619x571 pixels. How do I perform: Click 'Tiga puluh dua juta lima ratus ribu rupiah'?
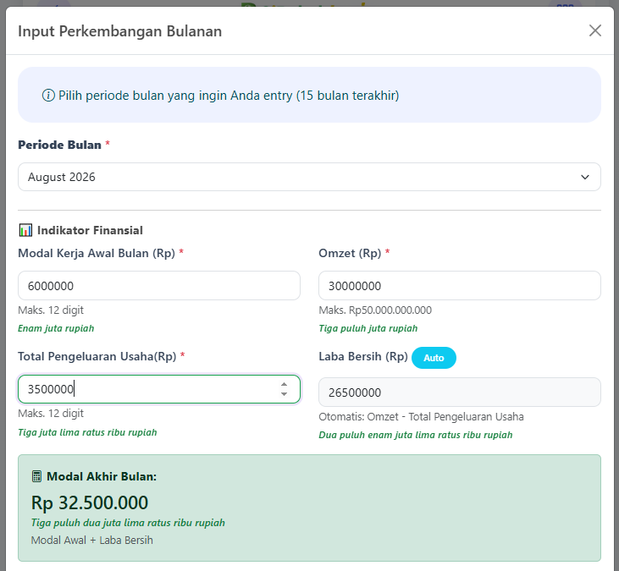pyautogui.click(x=128, y=523)
